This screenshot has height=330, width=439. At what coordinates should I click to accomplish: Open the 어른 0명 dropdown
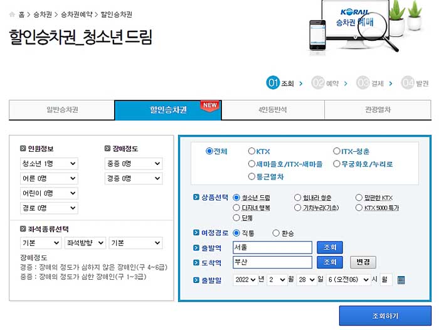[x=49, y=178]
